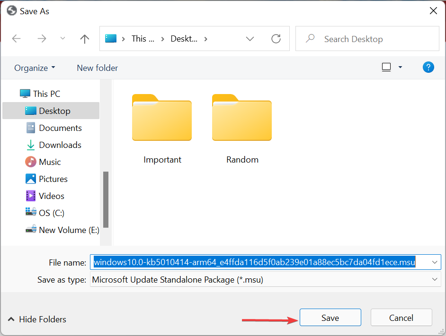Viewport: 446px width, 336px height.
Task: Go up one folder level
Action: click(x=84, y=39)
